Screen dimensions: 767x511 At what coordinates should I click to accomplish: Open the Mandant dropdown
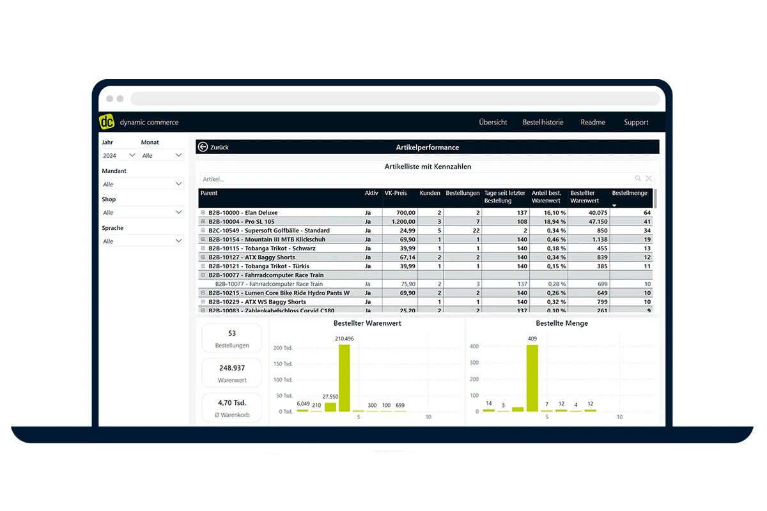(143, 184)
